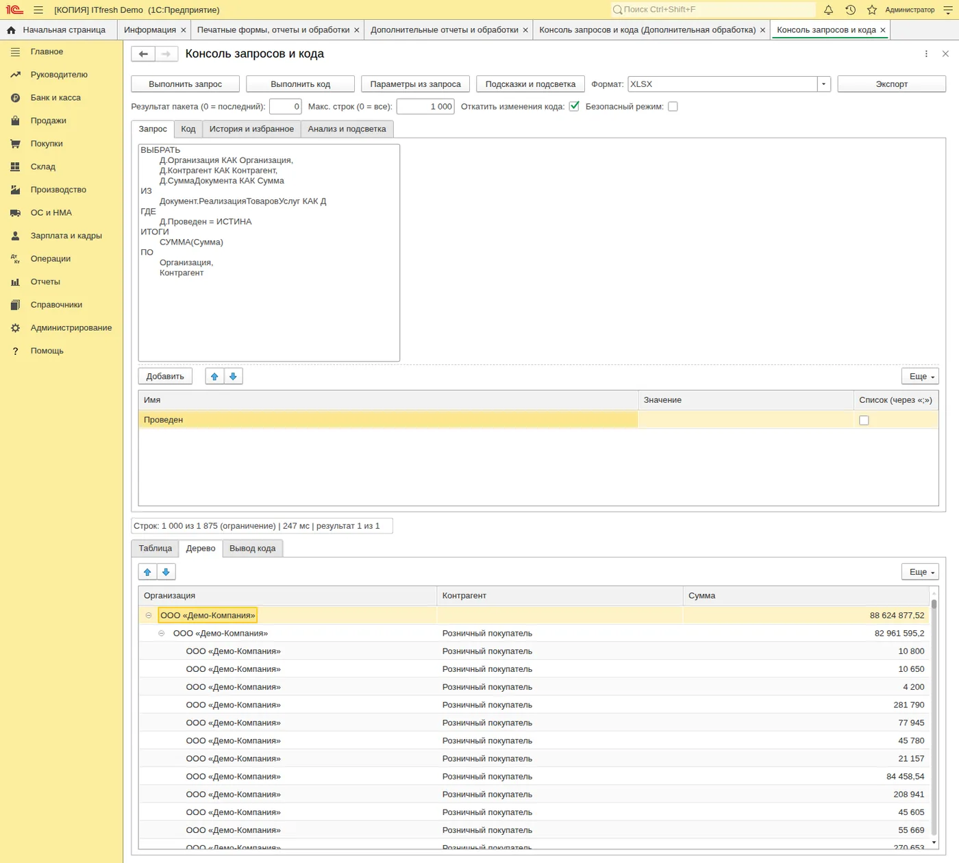Open the Вывод кода tab

(x=253, y=549)
